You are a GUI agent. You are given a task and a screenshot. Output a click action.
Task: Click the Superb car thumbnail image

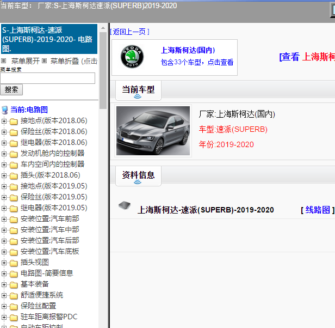(x=153, y=131)
